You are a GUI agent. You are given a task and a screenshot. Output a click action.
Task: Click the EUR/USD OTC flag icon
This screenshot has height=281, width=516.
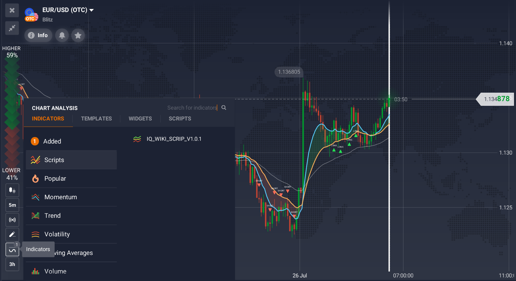[x=31, y=15]
